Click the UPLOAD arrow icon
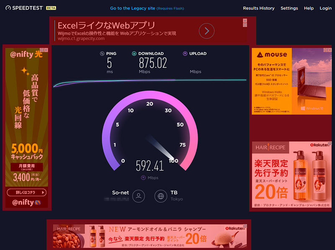Image resolution: width=335 pixels, height=250 pixels. coord(185,54)
